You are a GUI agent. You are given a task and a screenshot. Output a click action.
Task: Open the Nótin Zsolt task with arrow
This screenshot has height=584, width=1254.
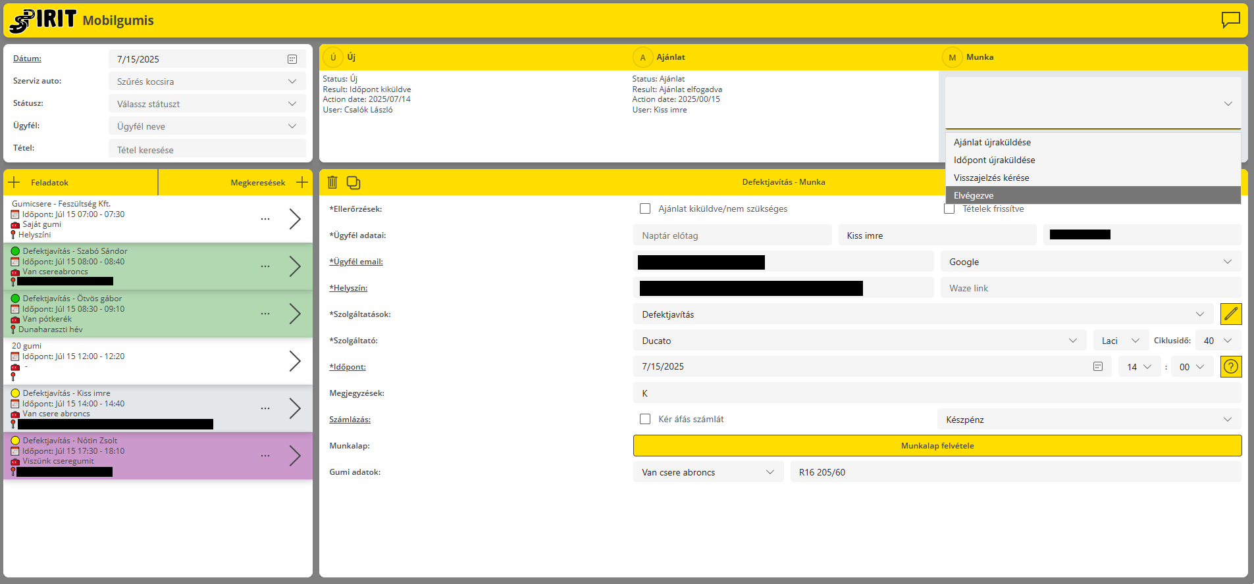pos(295,456)
